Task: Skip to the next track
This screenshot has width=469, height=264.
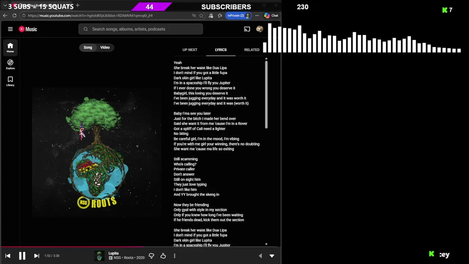Action: tap(37, 256)
